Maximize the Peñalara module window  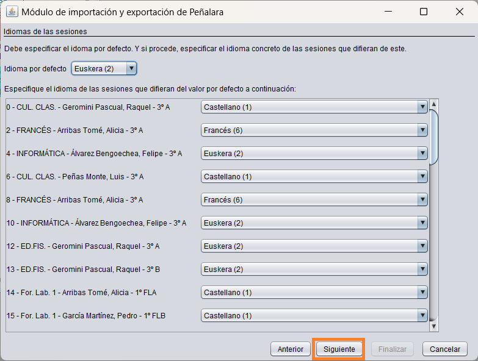pyautogui.click(x=424, y=12)
